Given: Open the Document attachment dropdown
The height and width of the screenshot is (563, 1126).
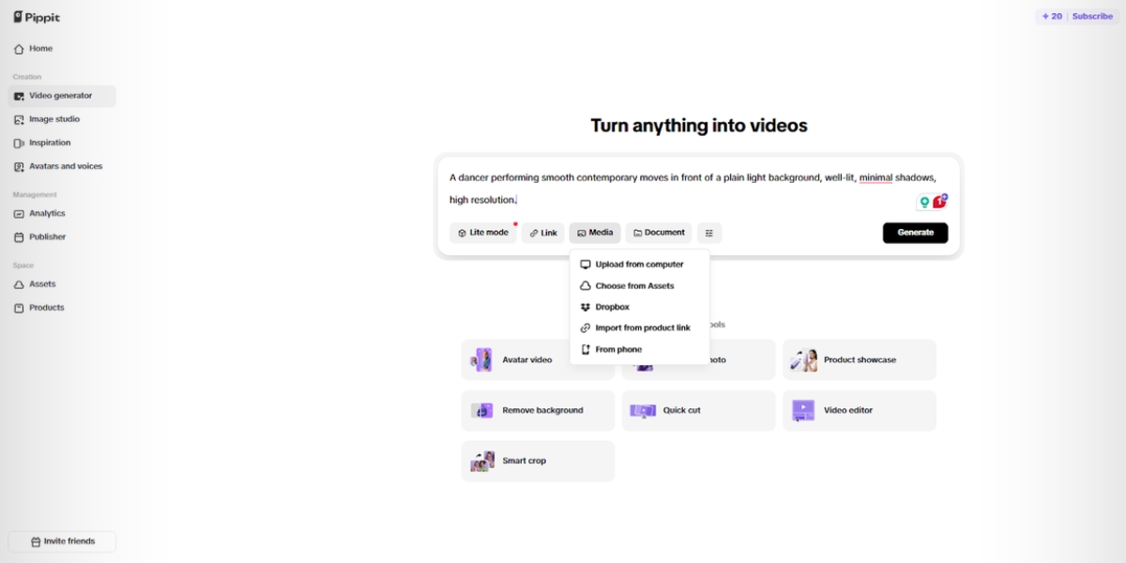Looking at the screenshot, I should coord(658,232).
